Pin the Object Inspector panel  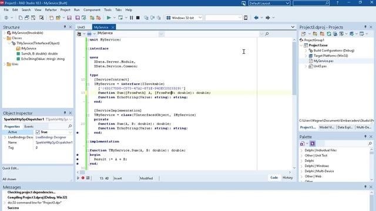(x=65, y=113)
